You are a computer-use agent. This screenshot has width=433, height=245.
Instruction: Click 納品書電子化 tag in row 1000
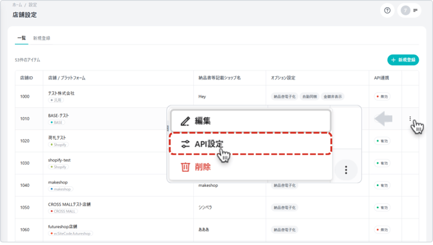pyautogui.click(x=284, y=96)
